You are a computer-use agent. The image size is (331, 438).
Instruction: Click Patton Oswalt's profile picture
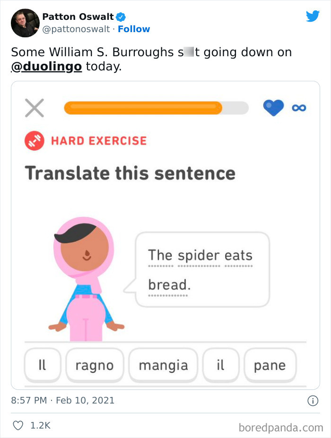(x=25, y=23)
